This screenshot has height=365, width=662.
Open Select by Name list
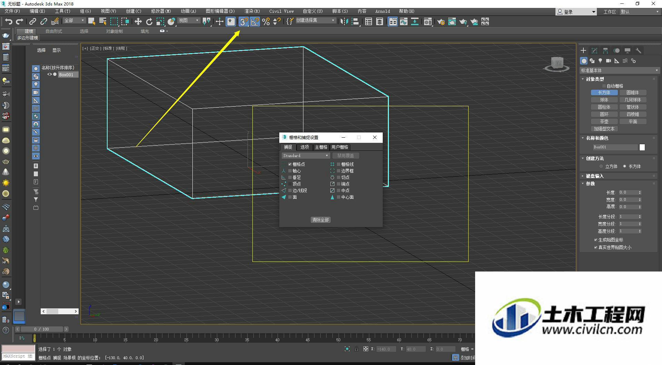coord(103,22)
